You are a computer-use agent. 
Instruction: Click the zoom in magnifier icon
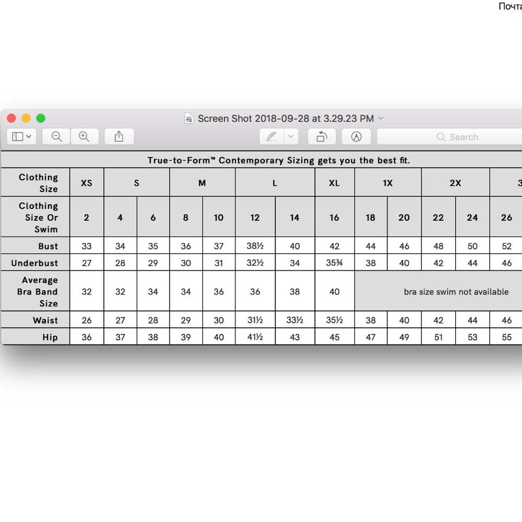click(84, 136)
